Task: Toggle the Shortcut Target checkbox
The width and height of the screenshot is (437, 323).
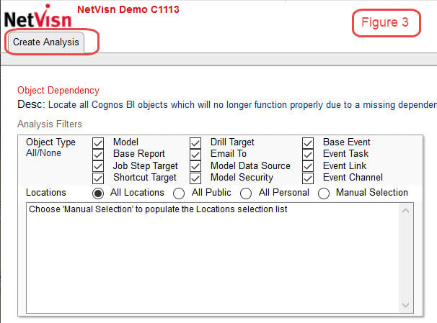Action: [98, 178]
